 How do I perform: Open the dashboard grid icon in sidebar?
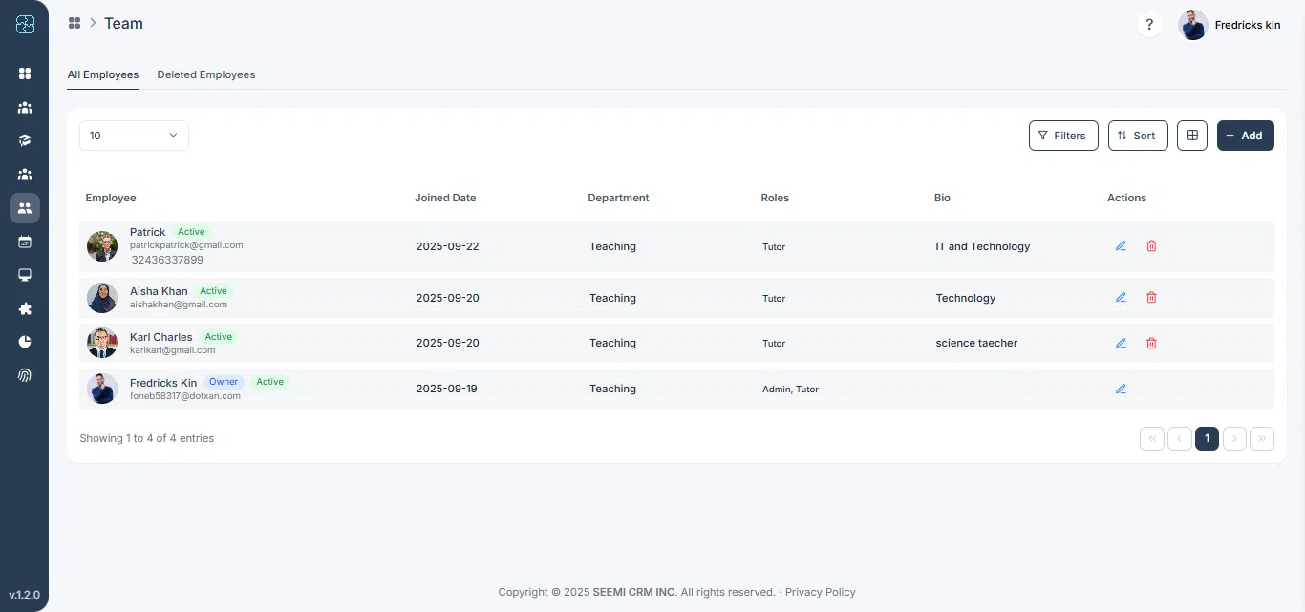click(x=25, y=74)
